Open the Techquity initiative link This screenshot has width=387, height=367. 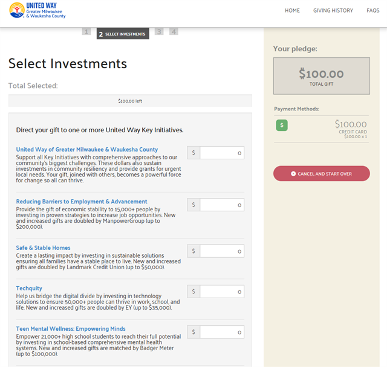(29, 288)
